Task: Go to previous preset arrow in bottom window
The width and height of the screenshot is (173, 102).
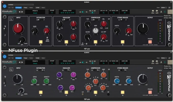Action: [20, 62]
